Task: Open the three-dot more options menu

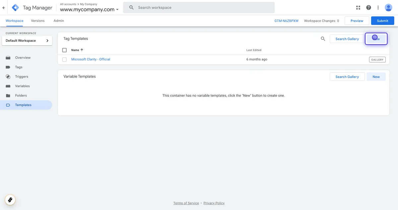Action: pos(378,8)
